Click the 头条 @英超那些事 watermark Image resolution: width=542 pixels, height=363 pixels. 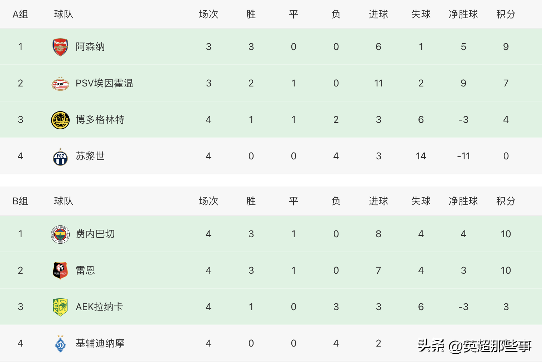[x=474, y=345]
